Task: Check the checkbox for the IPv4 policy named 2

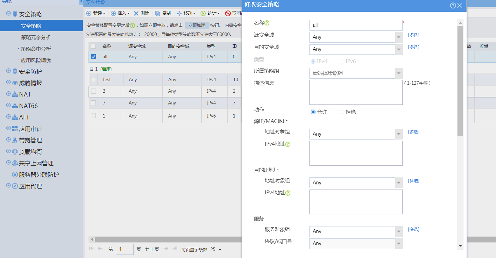Action: click(x=94, y=91)
